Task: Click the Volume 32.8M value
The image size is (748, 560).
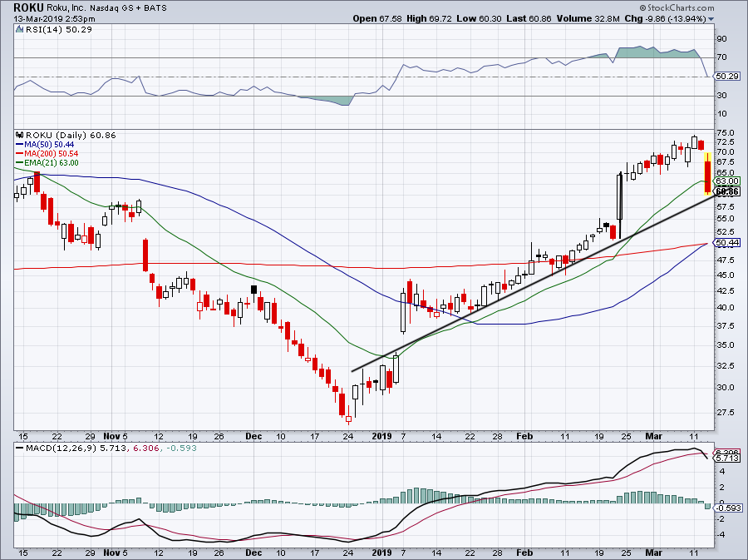Action: tap(588, 18)
